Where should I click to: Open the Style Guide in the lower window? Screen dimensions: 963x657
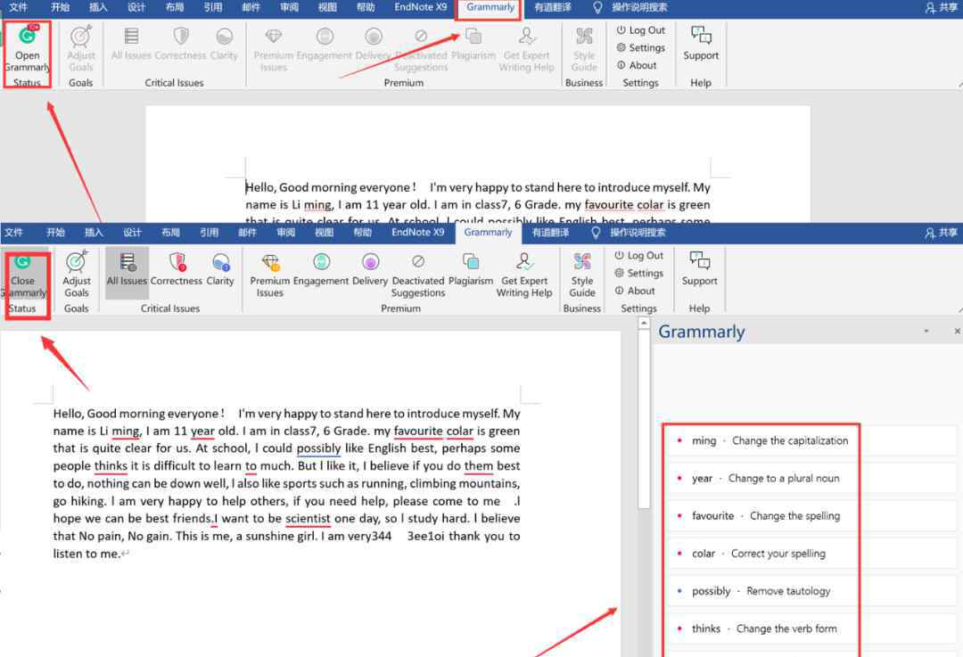pos(582,275)
